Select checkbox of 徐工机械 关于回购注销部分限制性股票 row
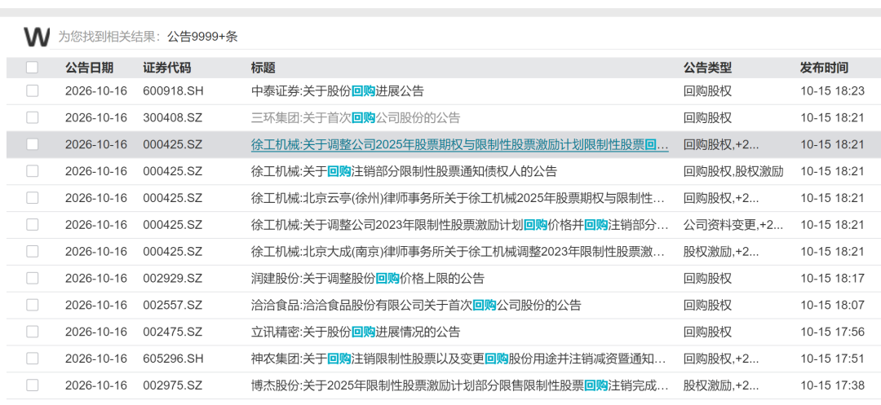This screenshot has height=405, width=881. (x=32, y=171)
